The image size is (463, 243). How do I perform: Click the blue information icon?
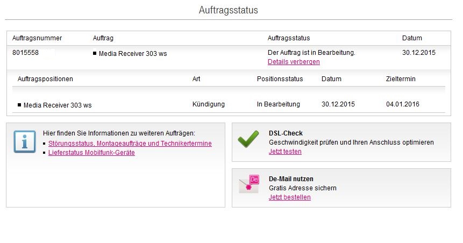[25, 142]
